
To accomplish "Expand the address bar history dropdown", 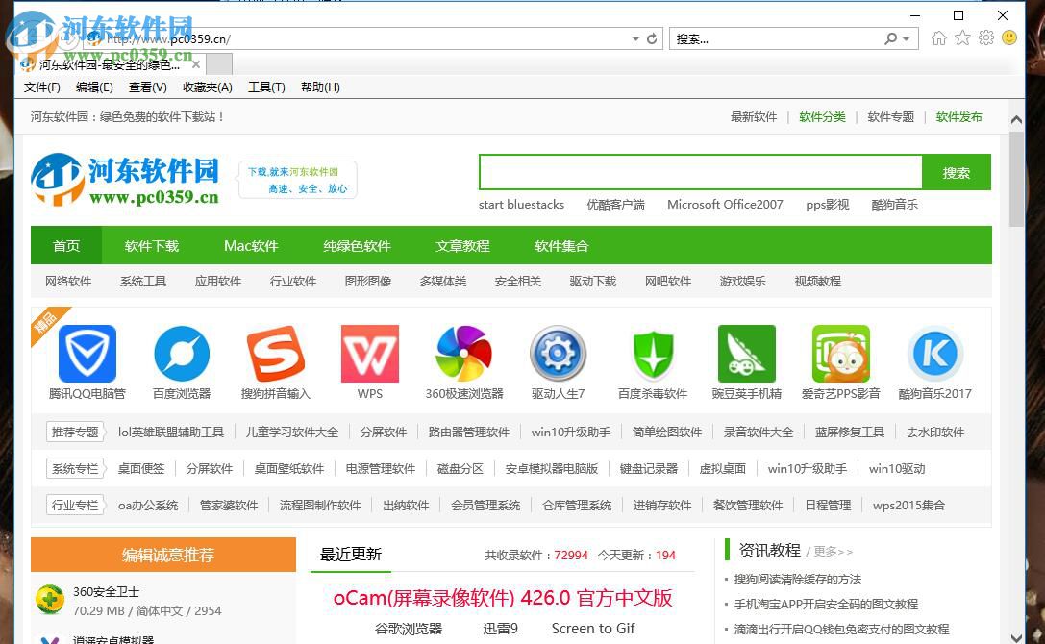I will (x=635, y=38).
